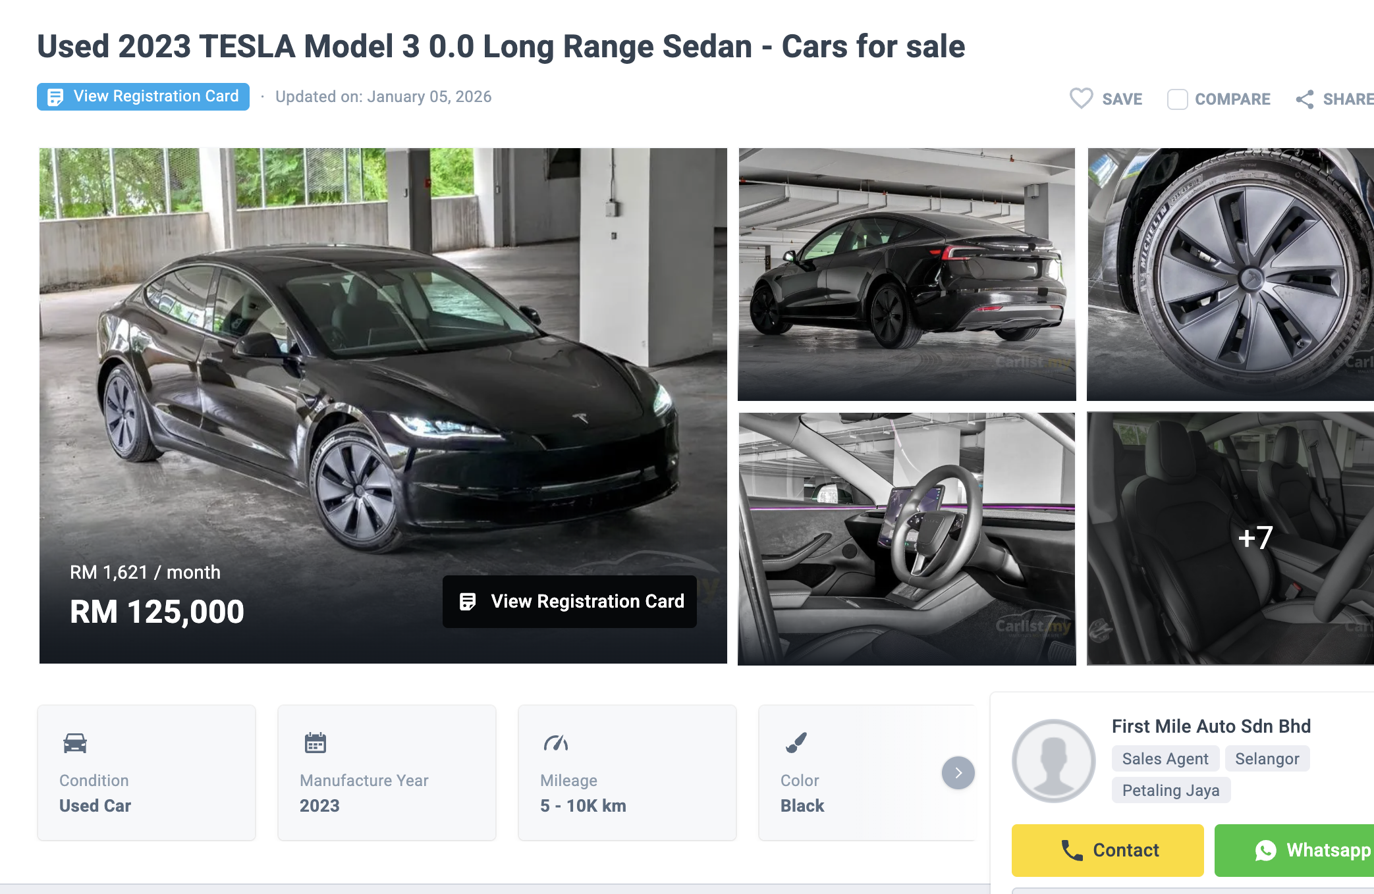1374x894 pixels.
Task: Select the Sales Agent label
Action: (1165, 758)
